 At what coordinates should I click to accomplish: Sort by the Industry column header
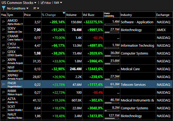[138, 15]
